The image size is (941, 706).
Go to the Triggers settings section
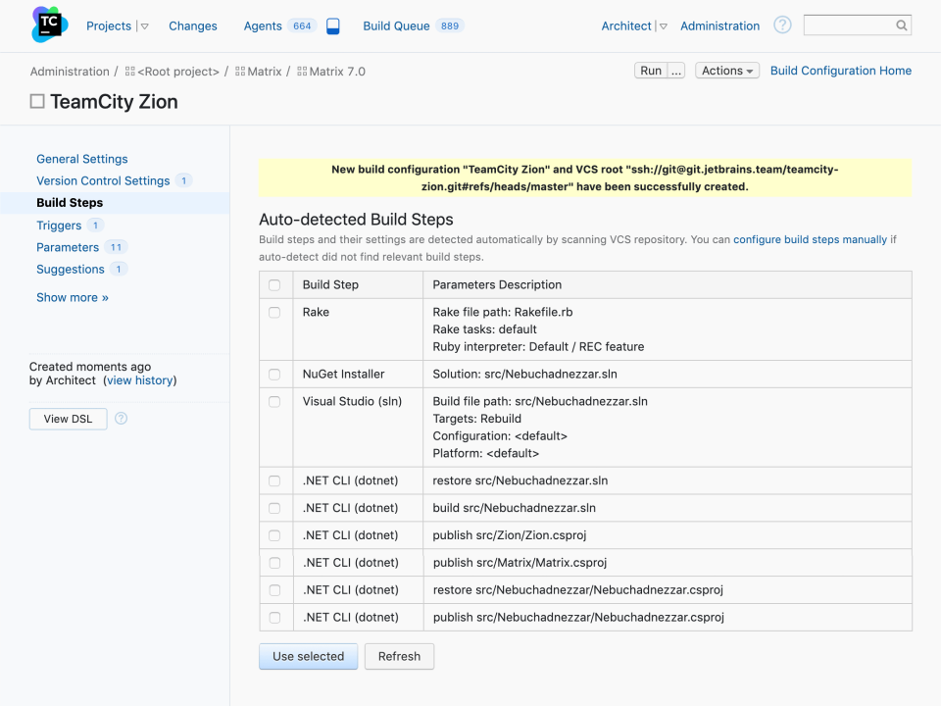[59, 226]
